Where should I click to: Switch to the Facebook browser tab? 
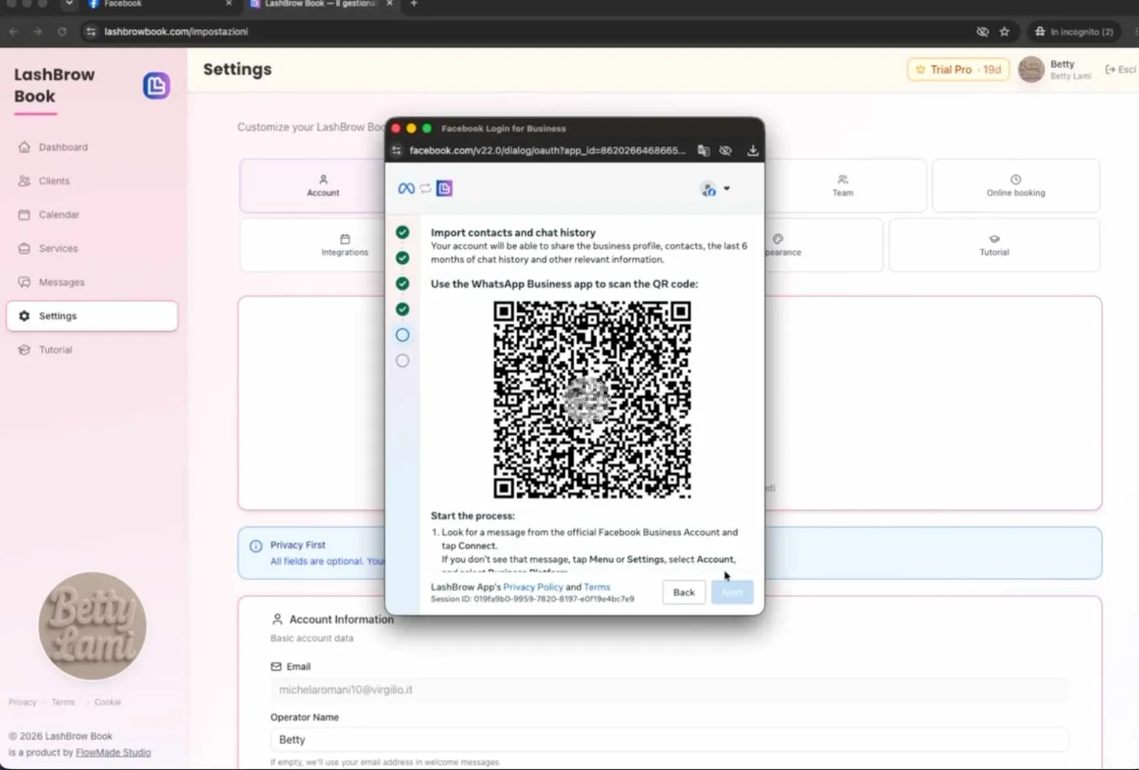pos(159,5)
